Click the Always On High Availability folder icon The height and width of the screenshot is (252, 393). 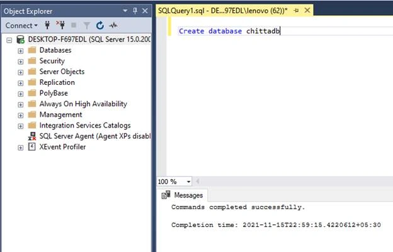point(32,104)
